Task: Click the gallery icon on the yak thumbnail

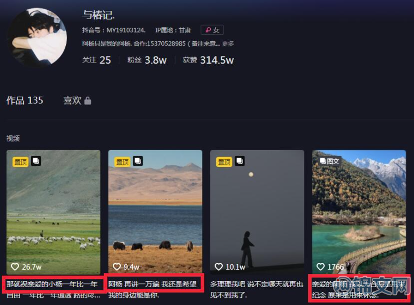Action: 138,161
